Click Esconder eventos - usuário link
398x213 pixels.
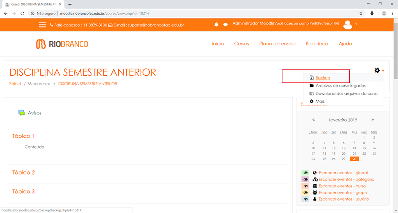pyautogui.click(x=344, y=199)
